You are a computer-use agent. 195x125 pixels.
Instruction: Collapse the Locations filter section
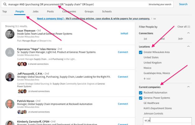coord(188,46)
